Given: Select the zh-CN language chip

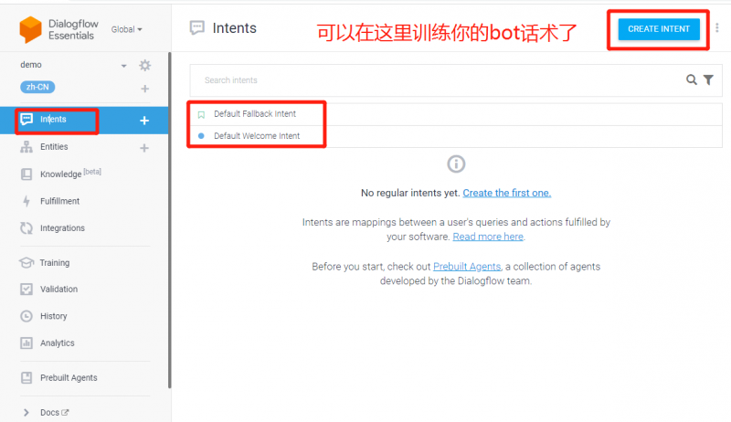Looking at the screenshot, I should 37,87.
